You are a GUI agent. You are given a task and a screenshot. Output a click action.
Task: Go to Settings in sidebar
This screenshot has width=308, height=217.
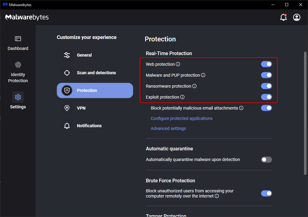tap(18, 100)
